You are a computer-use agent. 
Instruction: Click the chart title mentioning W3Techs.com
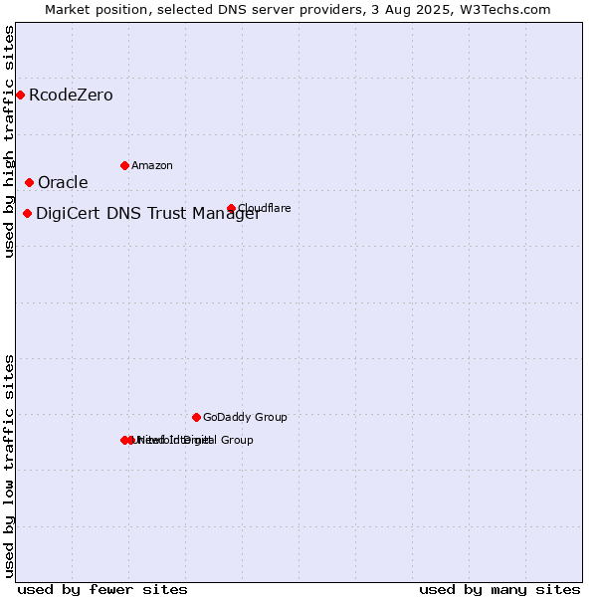(298, 10)
